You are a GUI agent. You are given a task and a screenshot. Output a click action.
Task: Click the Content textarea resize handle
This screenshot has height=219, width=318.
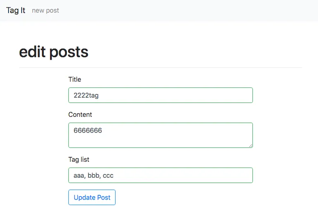(250, 145)
